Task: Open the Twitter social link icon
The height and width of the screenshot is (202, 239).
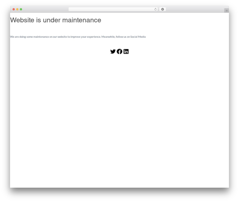Action: pyautogui.click(x=113, y=52)
